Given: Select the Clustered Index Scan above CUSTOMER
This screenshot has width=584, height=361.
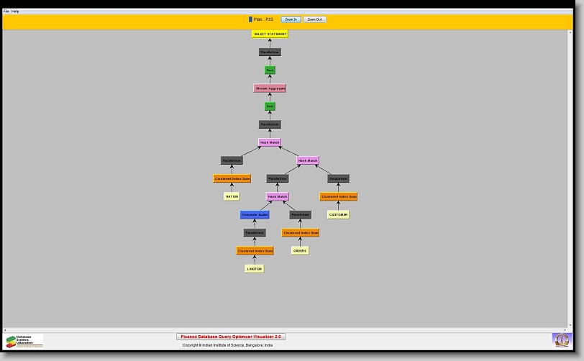Looking at the screenshot, I should point(338,196).
